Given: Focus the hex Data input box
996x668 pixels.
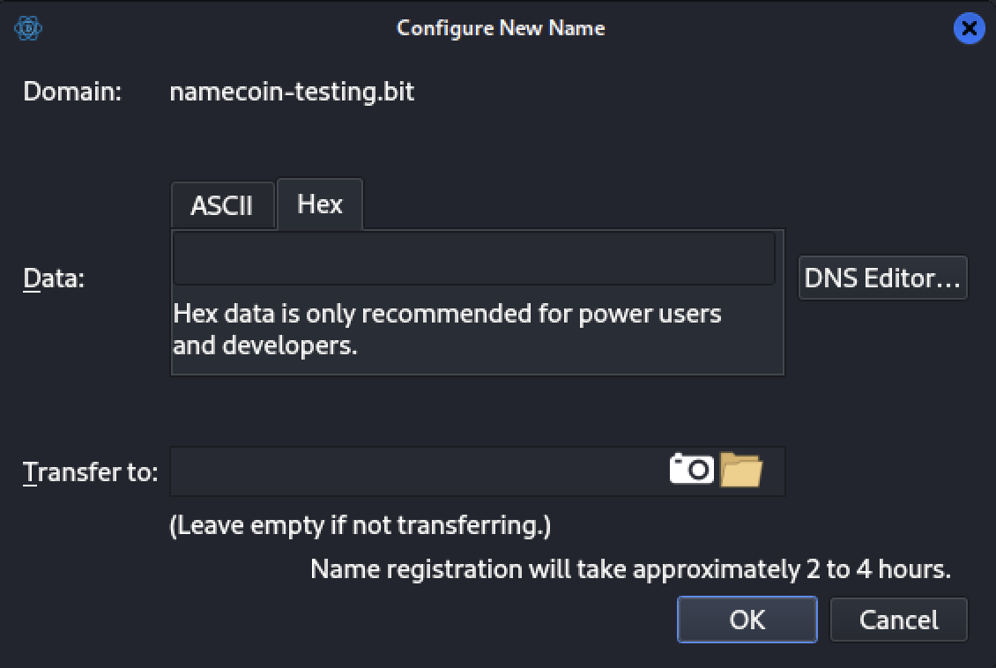Looking at the screenshot, I should (474, 257).
